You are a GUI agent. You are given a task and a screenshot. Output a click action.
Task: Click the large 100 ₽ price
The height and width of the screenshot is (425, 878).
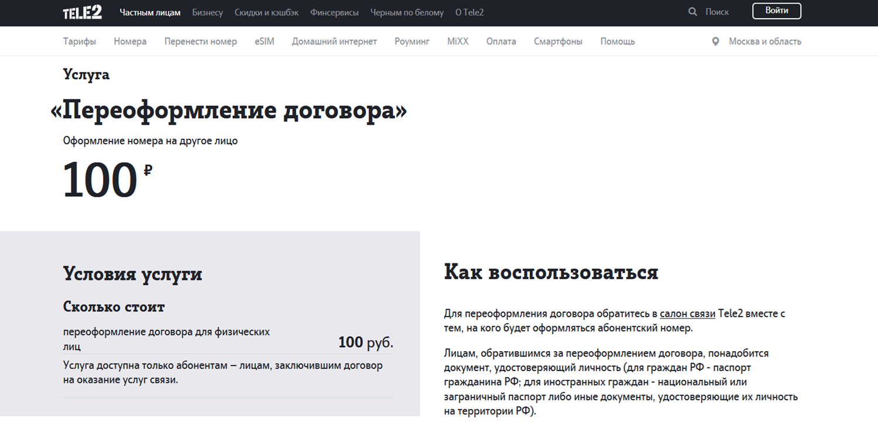108,180
